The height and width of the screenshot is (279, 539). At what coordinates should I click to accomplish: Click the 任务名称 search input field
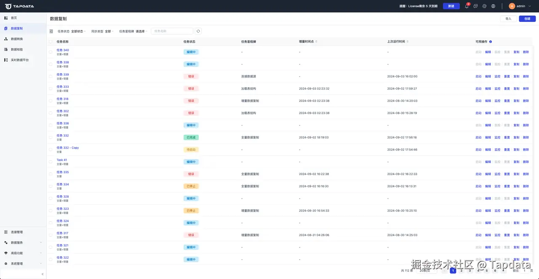172,31
